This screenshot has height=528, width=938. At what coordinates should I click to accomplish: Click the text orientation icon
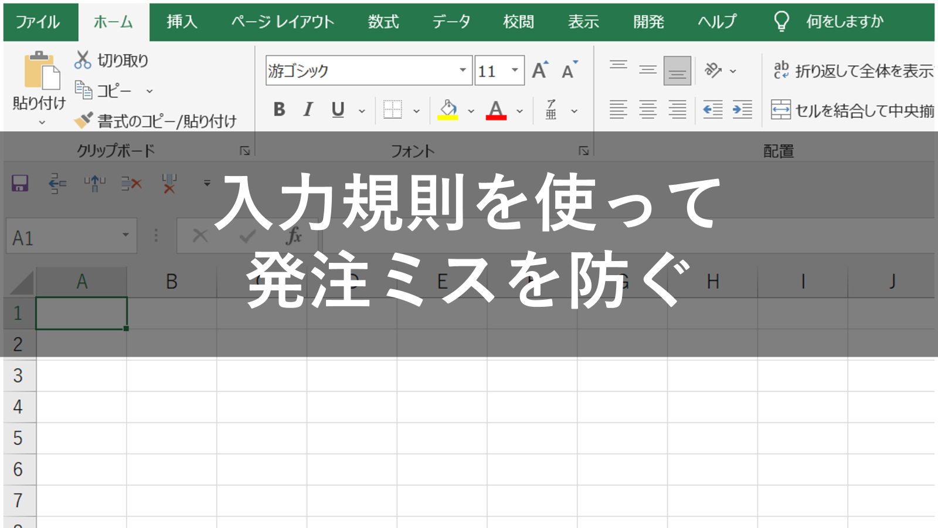point(713,70)
